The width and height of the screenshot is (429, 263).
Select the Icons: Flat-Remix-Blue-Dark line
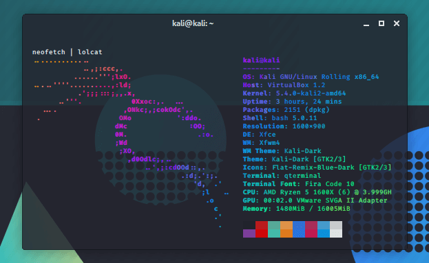[x=317, y=168]
